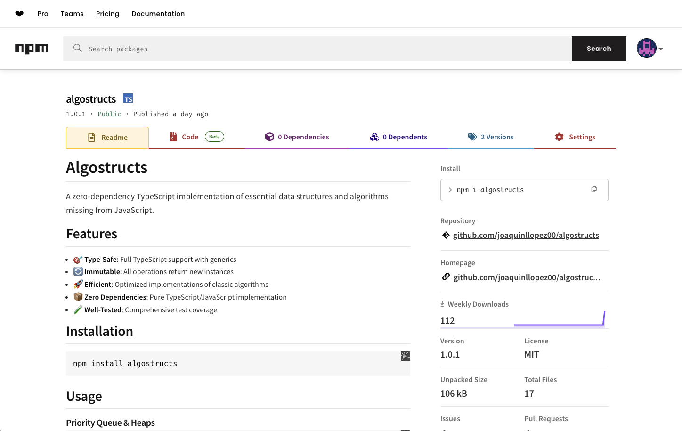Screen dimensions: 682x431
Task: Click the Versions tags icon
Action: point(472,137)
